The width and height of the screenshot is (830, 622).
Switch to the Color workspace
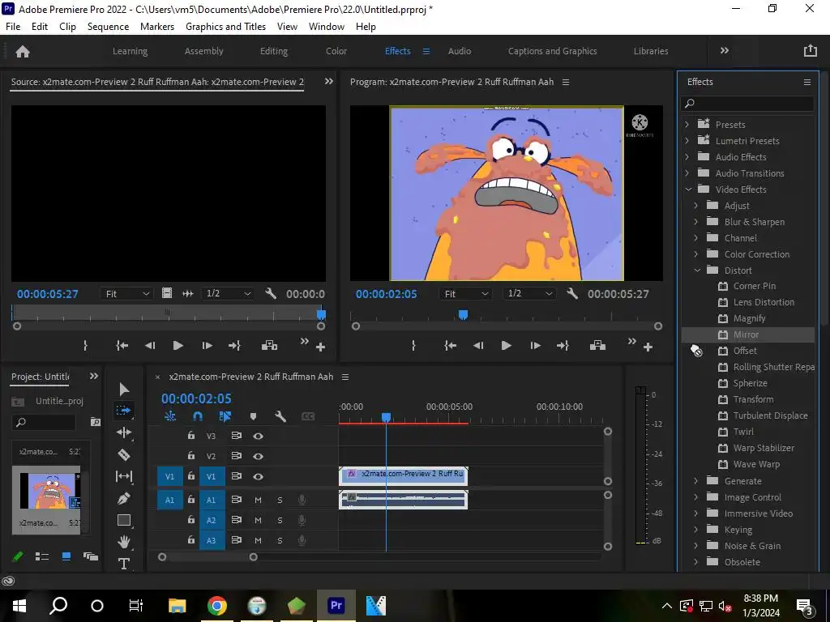(x=336, y=51)
